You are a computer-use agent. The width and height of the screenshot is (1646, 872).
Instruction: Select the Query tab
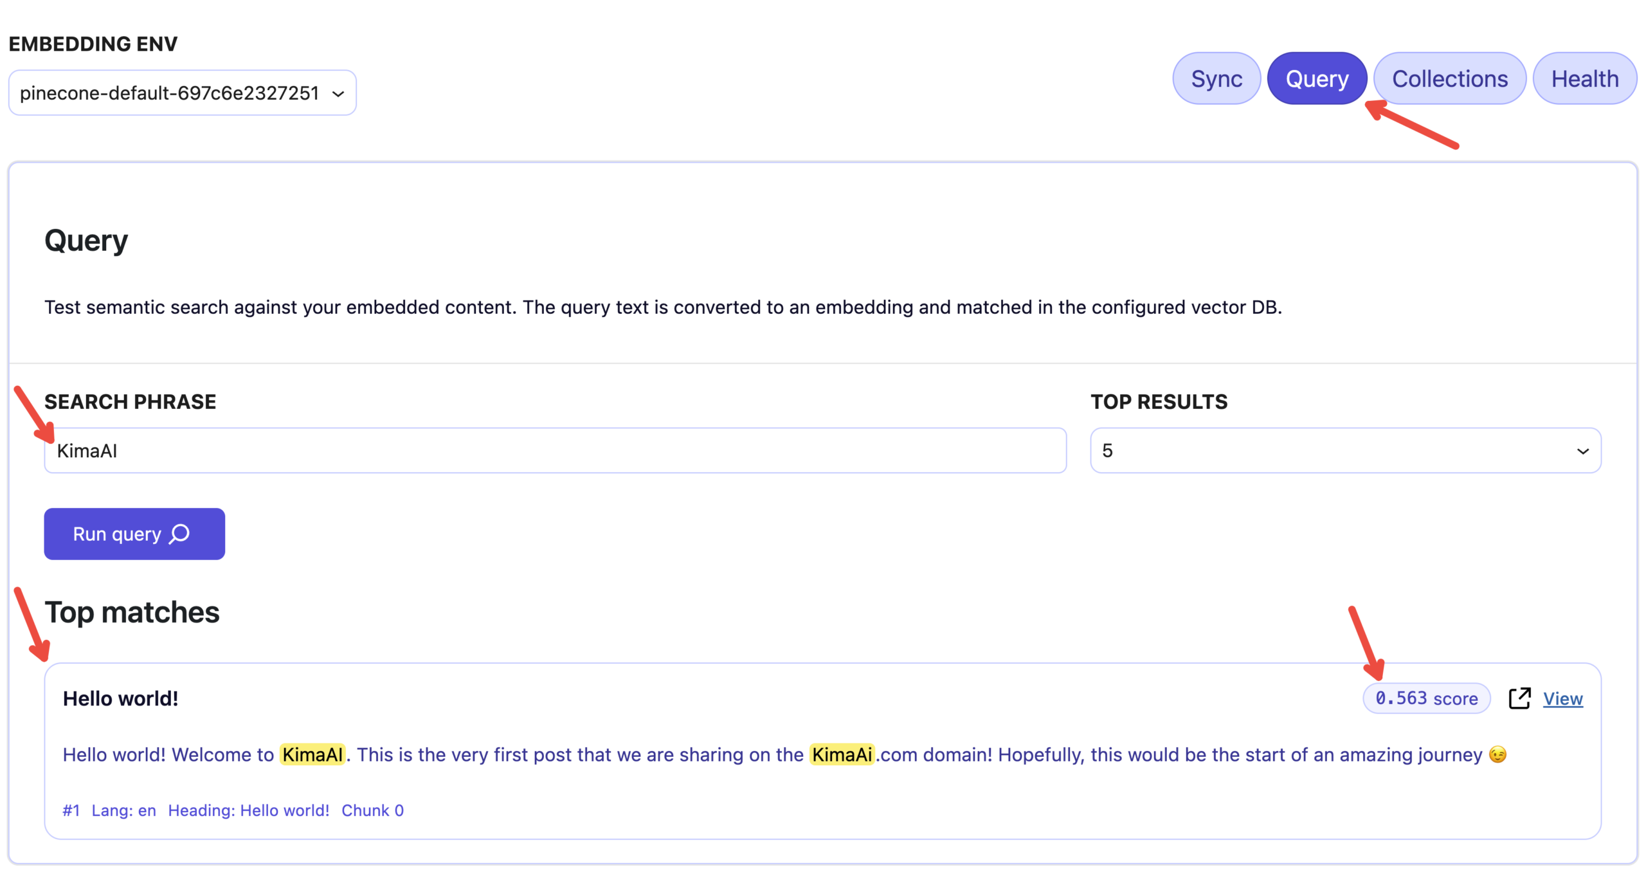(1316, 78)
